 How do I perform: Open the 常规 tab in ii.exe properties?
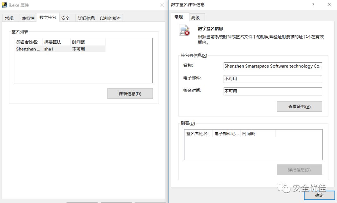[x=9, y=18]
